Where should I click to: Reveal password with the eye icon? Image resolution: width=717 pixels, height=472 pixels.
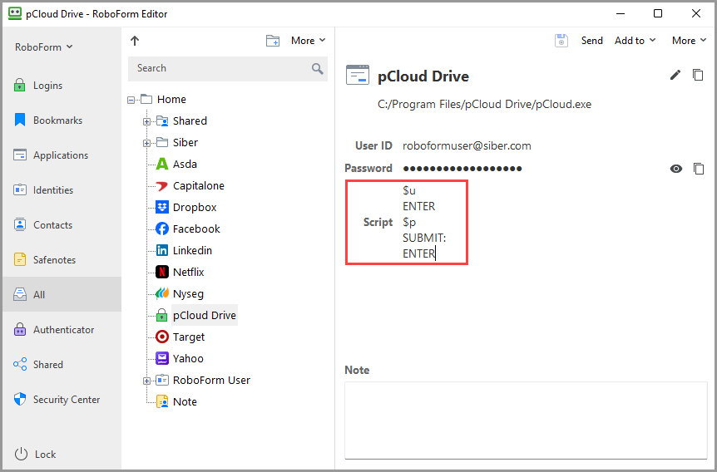pyautogui.click(x=676, y=169)
